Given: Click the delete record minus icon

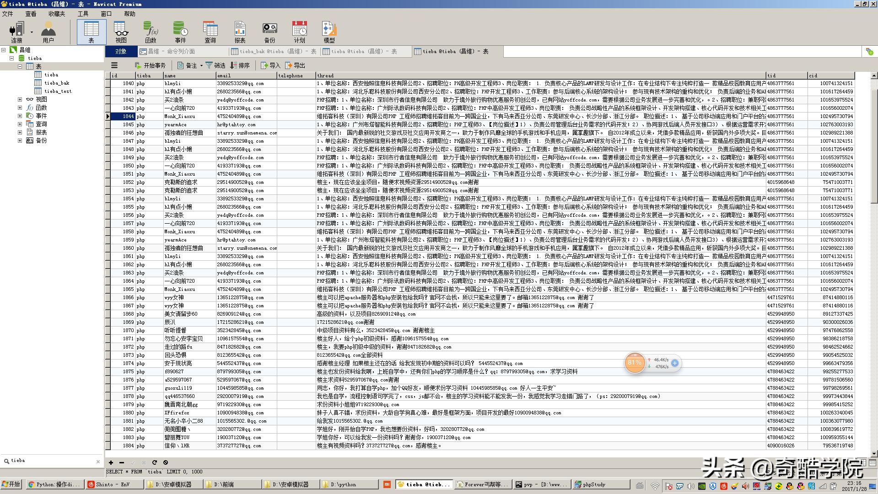Looking at the screenshot, I should click(121, 462).
